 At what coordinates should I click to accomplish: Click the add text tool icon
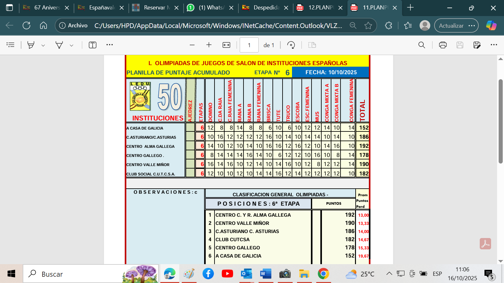[92, 45]
